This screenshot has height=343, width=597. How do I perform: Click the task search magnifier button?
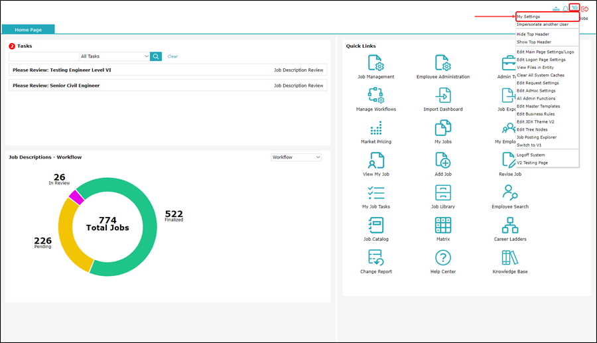tap(156, 56)
